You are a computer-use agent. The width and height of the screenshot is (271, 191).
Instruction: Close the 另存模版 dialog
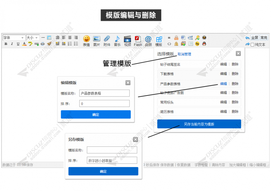coord(135,140)
